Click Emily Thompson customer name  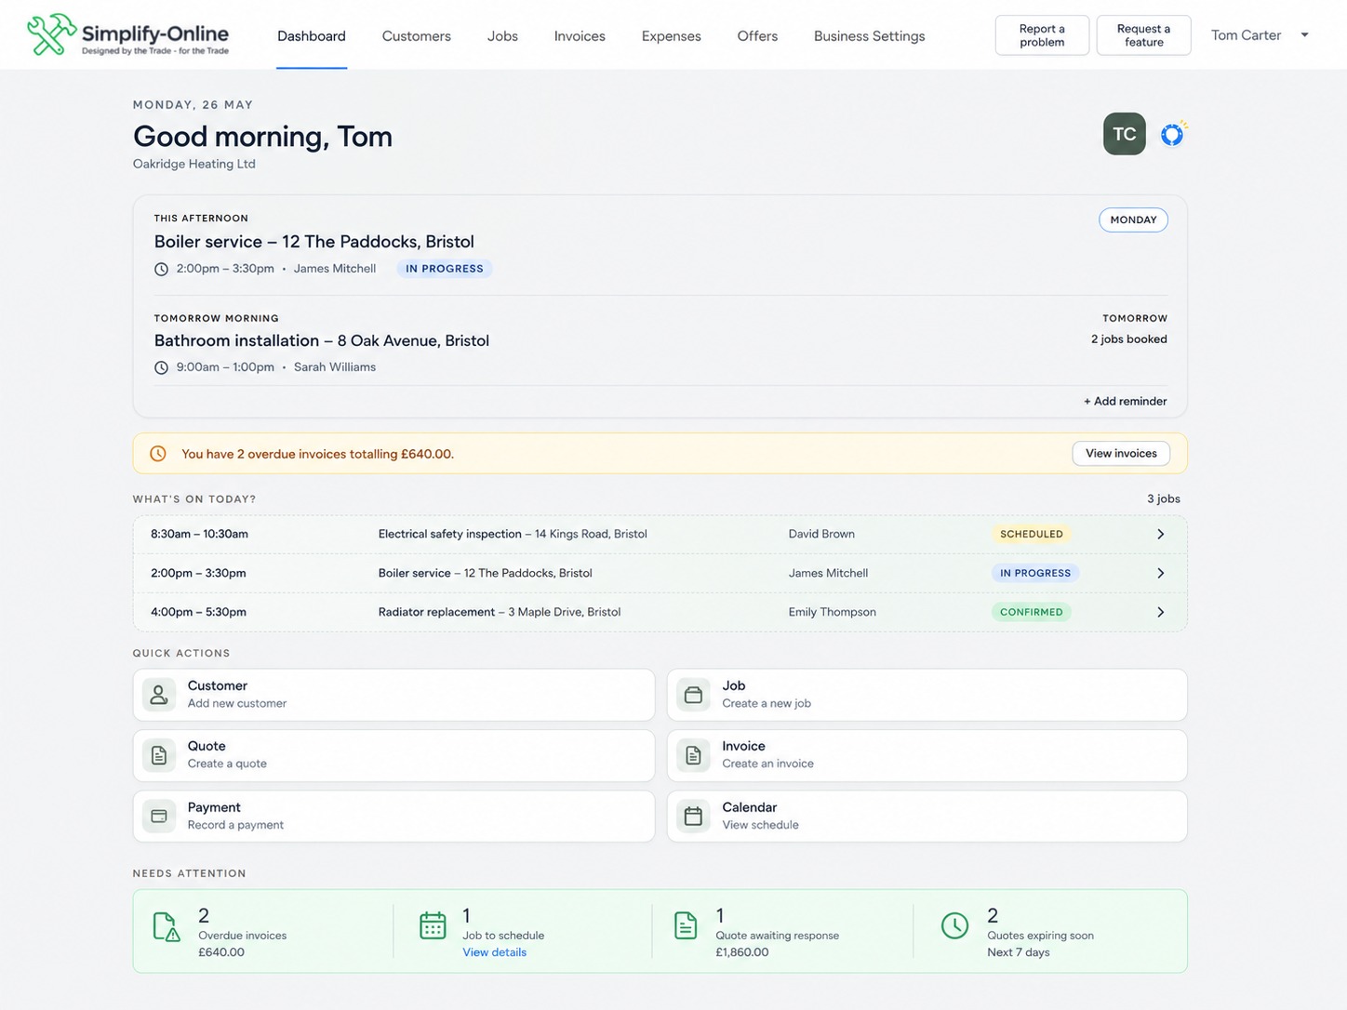tap(833, 612)
